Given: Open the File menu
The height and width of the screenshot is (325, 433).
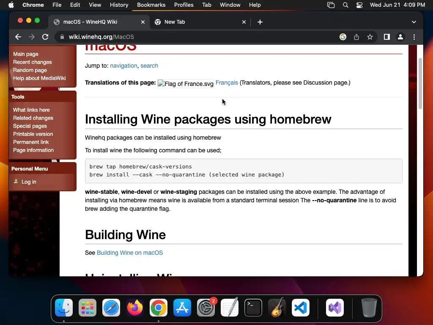Looking at the screenshot, I should [x=57, y=5].
